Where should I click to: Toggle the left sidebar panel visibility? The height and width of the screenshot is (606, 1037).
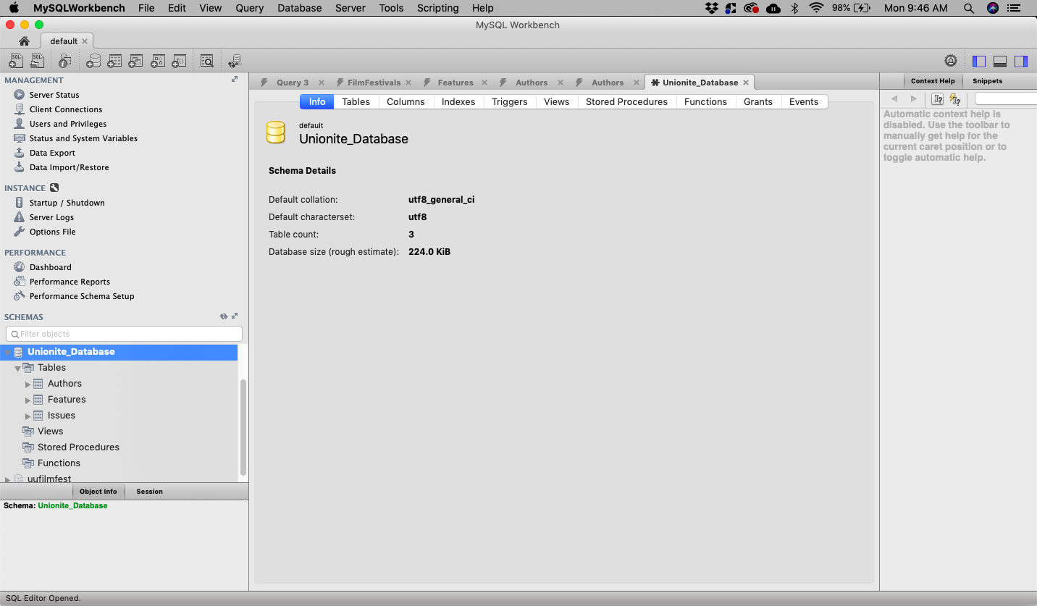point(979,62)
